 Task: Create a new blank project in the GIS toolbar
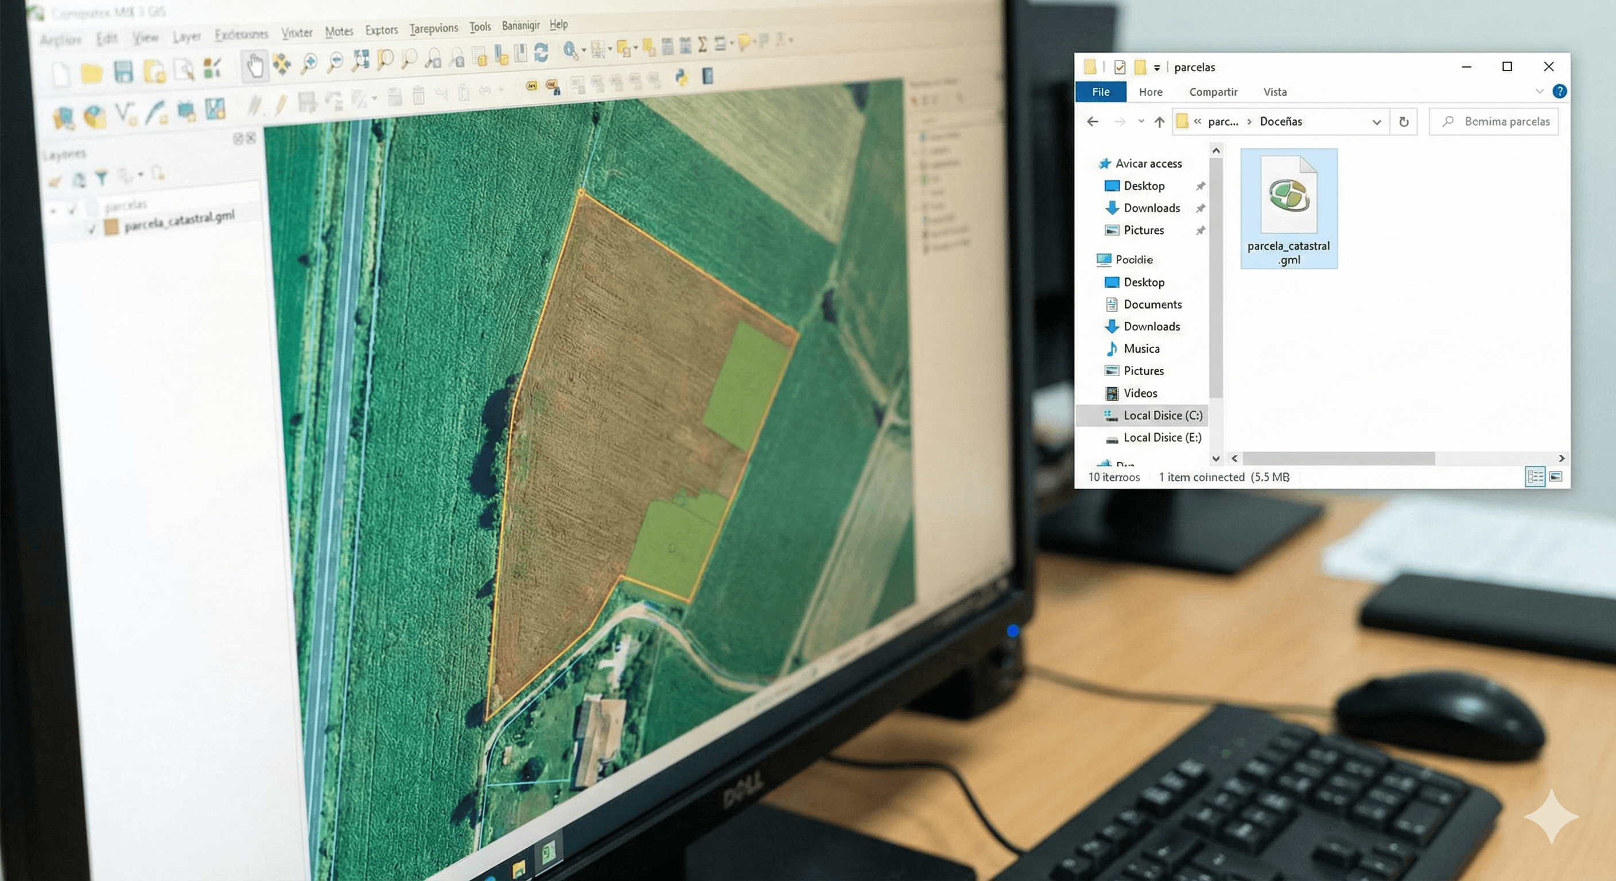(x=61, y=74)
